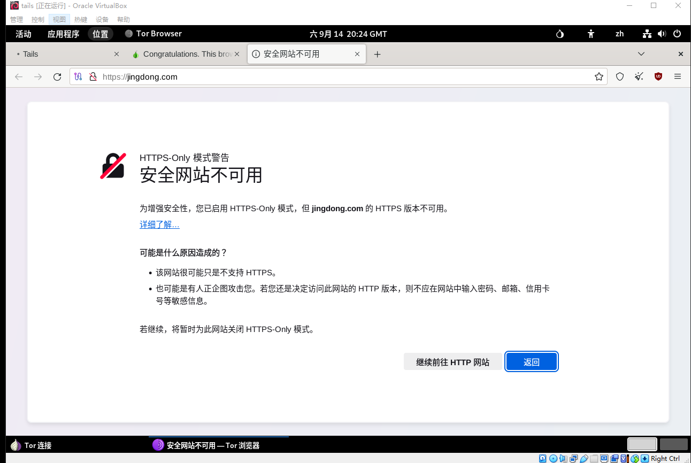Image resolution: width=691 pixels, height=463 pixels.
Task: Open the clock and calendar in the top bar
Action: 348,34
